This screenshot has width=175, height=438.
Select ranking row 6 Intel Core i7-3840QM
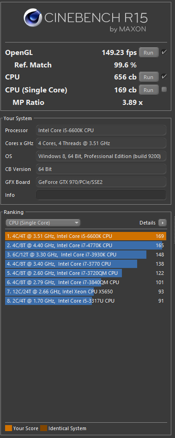[x=86, y=282]
